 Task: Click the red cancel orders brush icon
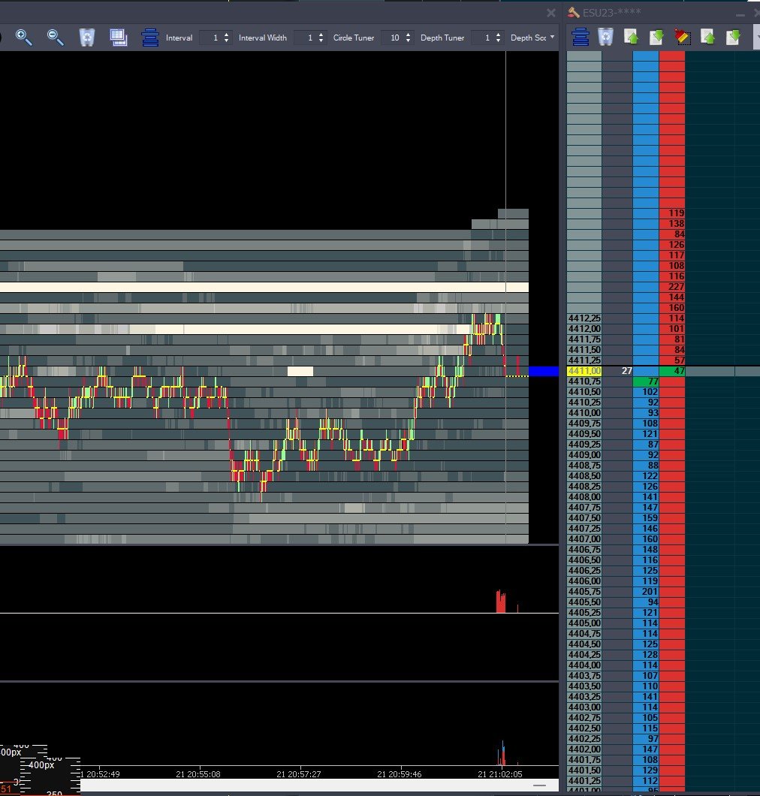coord(682,36)
